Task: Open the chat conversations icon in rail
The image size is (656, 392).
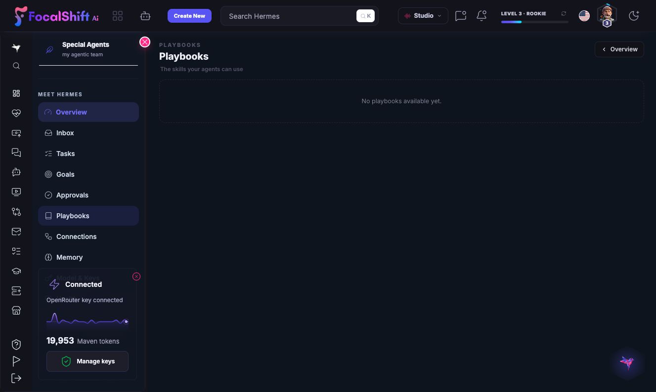Action: point(16,153)
